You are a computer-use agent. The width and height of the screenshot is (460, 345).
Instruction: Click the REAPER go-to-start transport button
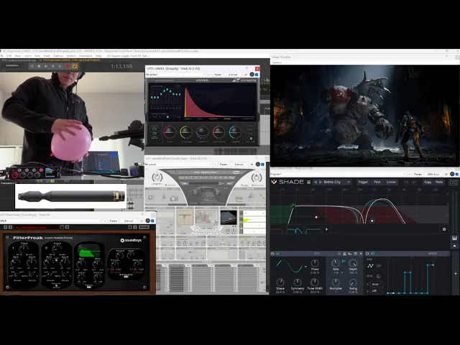click(32, 67)
